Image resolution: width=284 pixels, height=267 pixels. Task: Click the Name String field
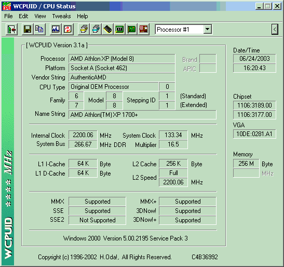tap(142, 115)
